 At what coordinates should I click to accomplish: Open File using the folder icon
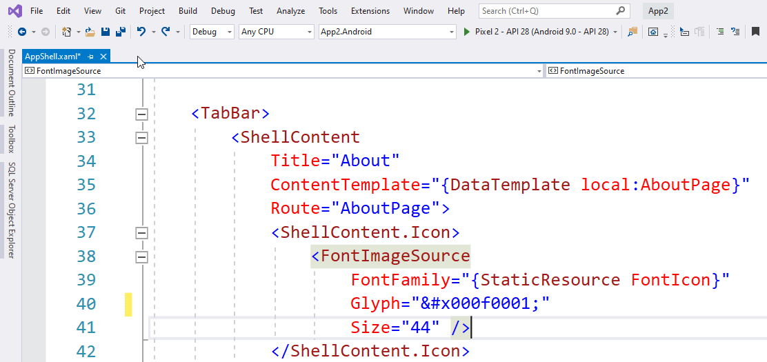(x=90, y=32)
